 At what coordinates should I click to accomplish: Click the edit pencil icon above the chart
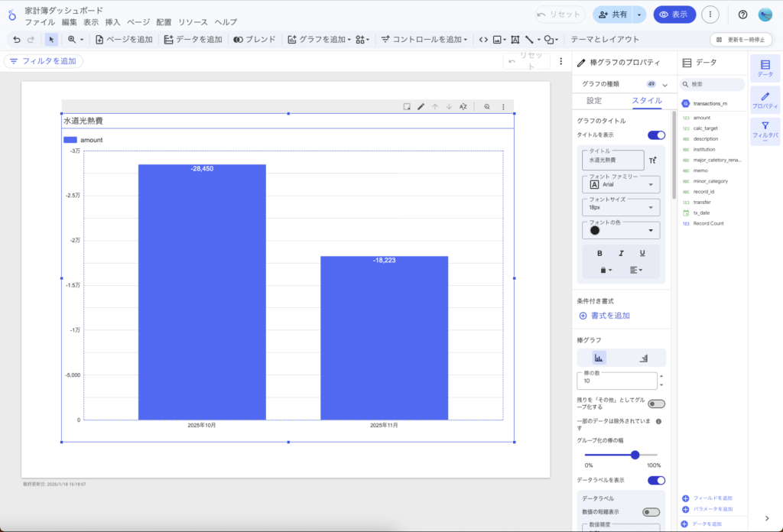[x=421, y=107]
